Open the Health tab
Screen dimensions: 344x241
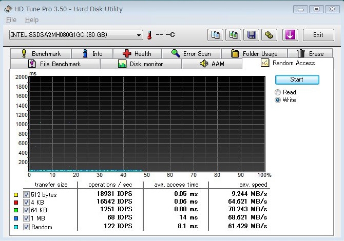(137, 53)
